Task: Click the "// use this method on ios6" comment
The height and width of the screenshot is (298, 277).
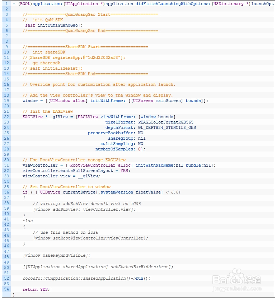Action: (x=66, y=232)
